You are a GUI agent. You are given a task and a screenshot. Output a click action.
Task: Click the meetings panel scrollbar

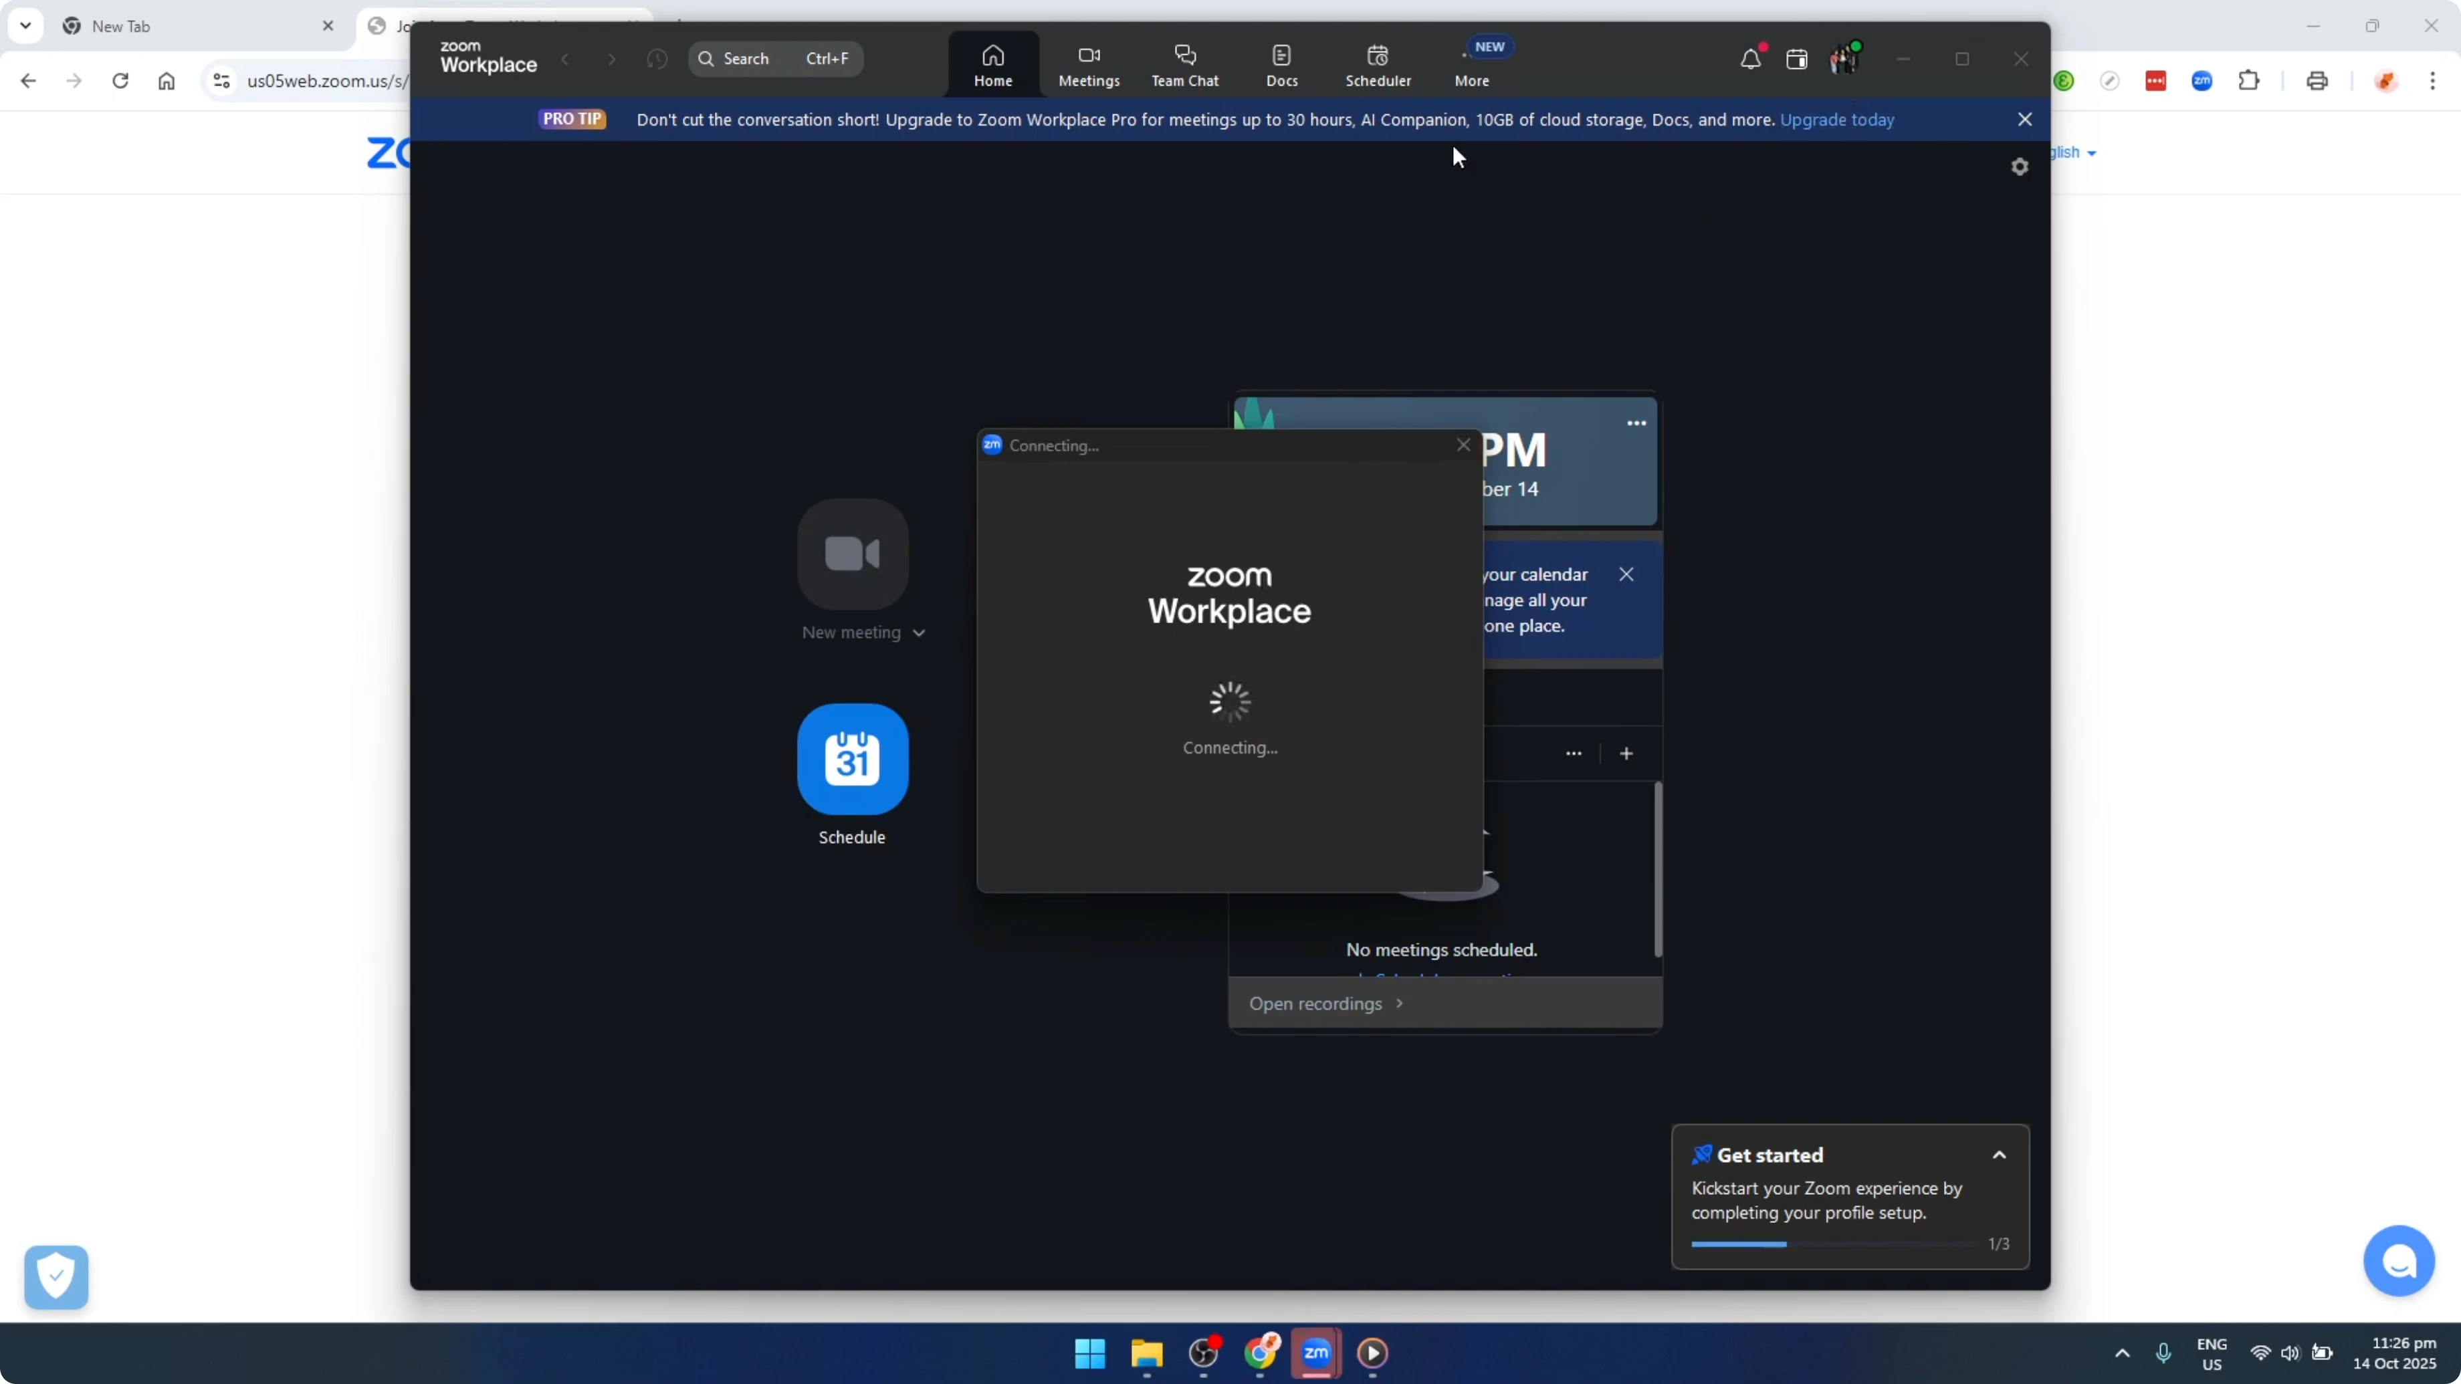1658,869
